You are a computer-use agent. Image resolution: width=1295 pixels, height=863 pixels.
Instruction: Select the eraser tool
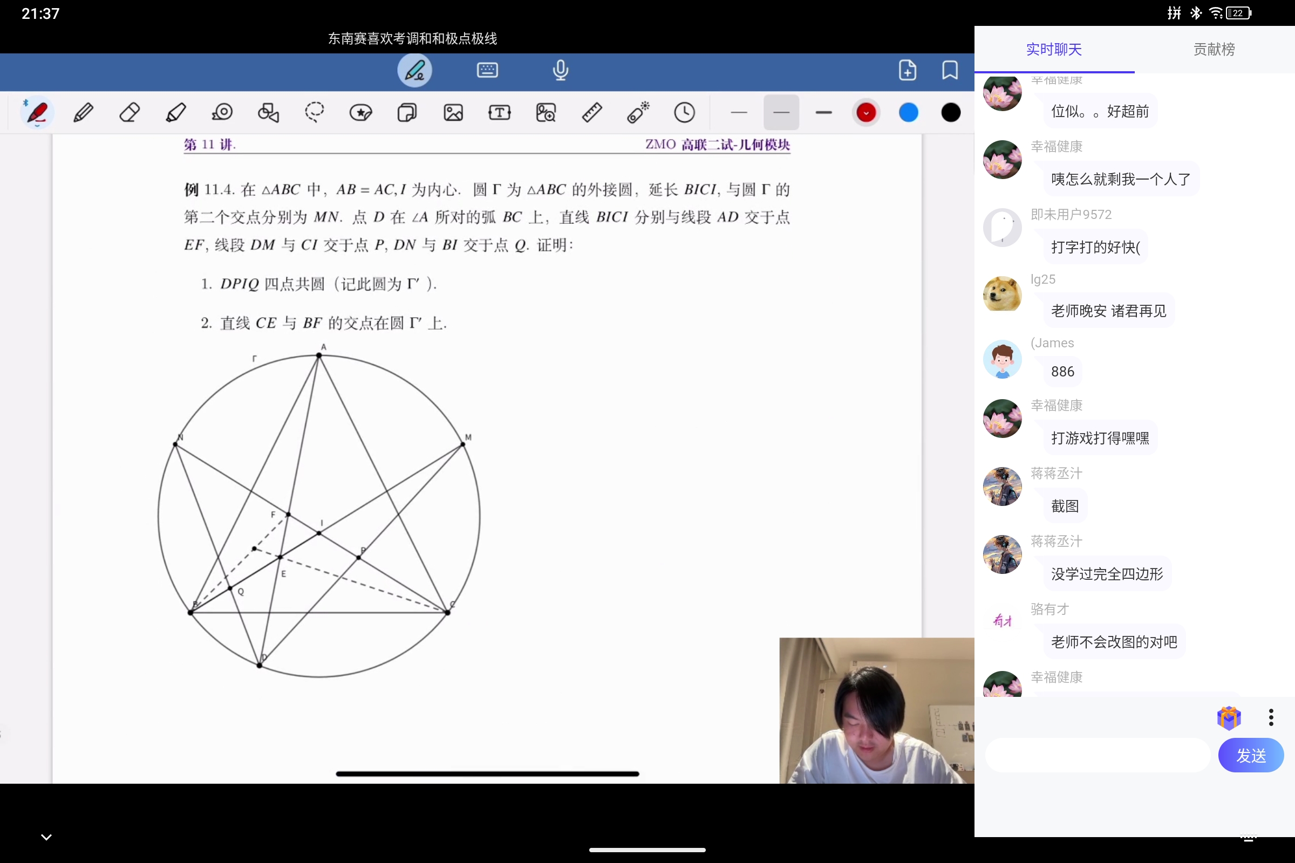click(x=129, y=113)
